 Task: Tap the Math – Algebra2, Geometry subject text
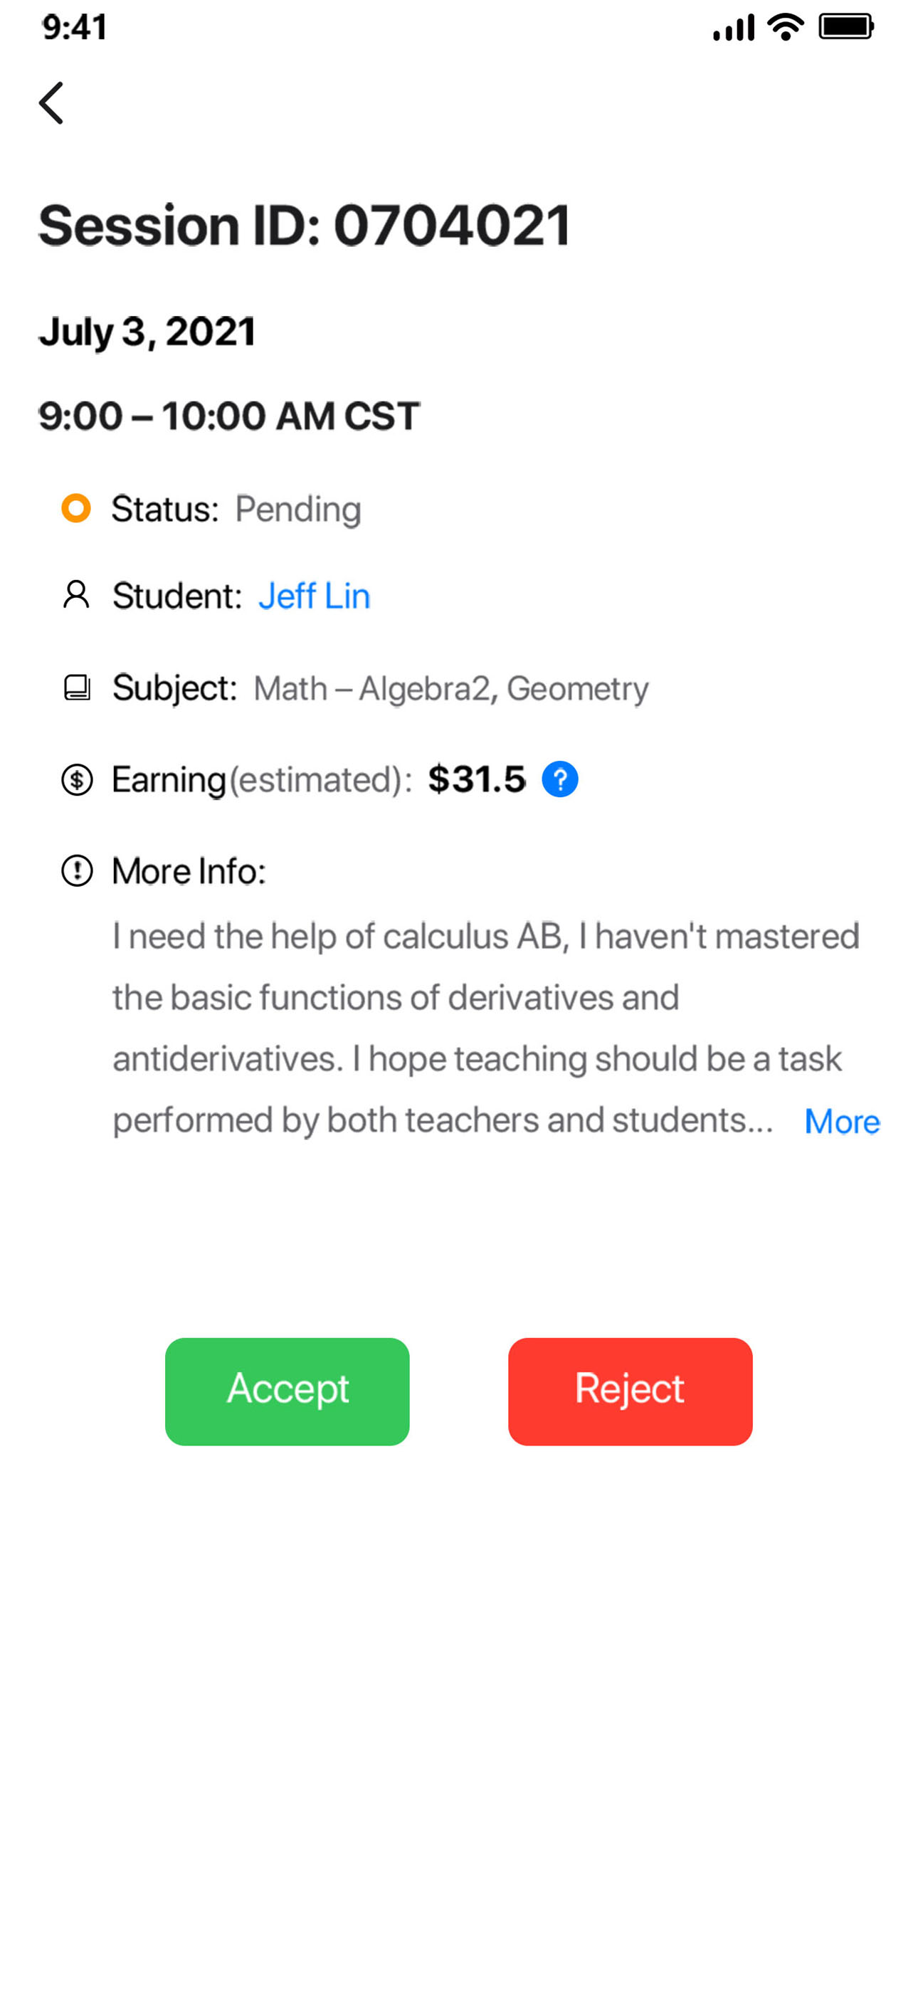(450, 688)
